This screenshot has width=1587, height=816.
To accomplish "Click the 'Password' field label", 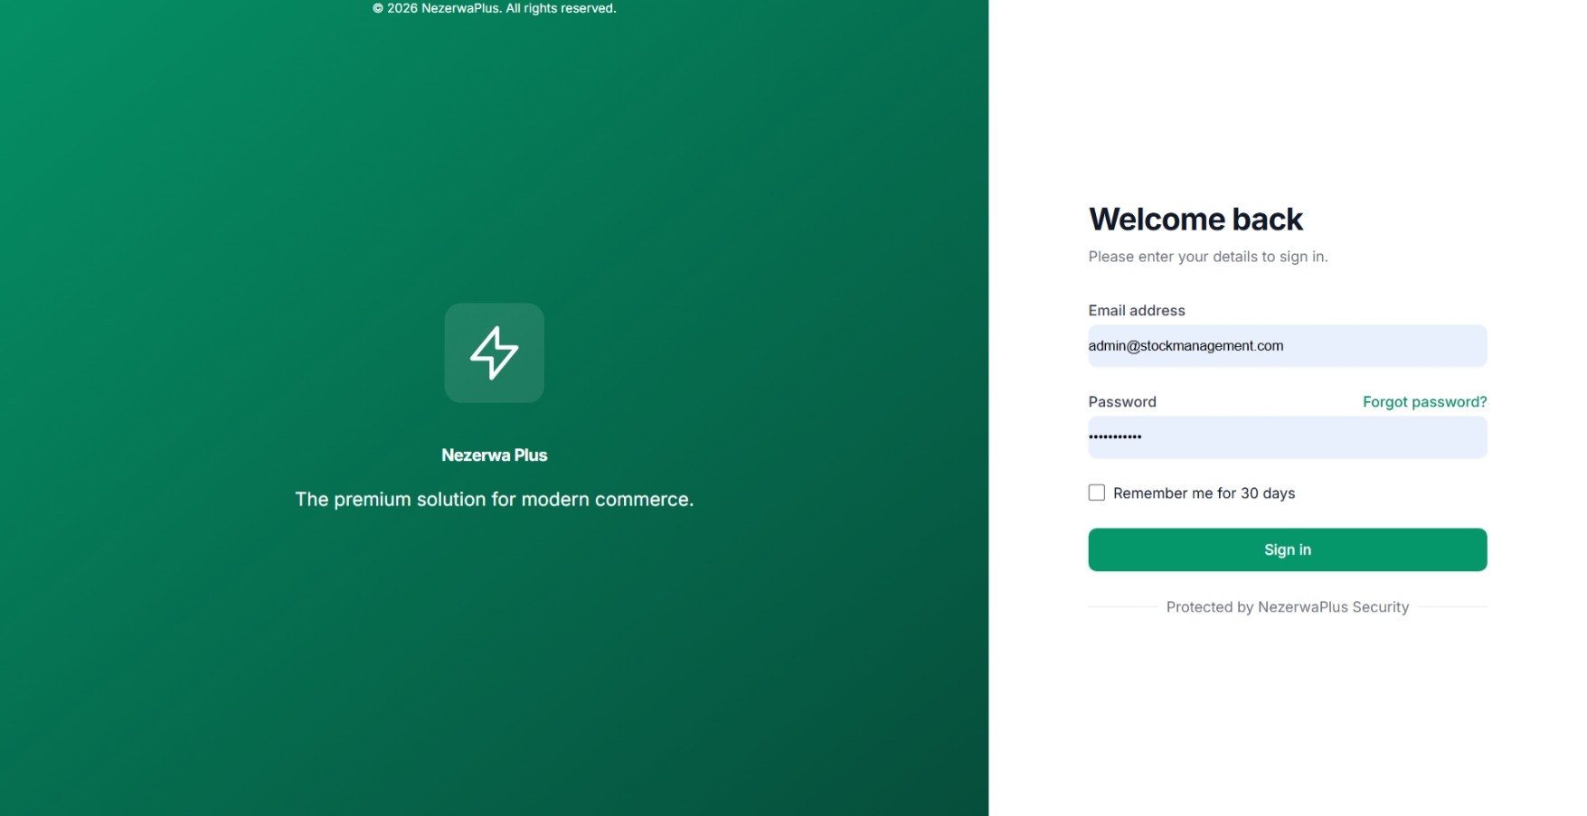I will pyautogui.click(x=1121, y=402).
